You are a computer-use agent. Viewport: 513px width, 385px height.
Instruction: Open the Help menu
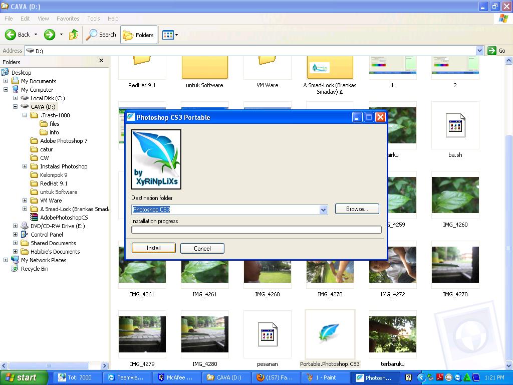(113, 19)
